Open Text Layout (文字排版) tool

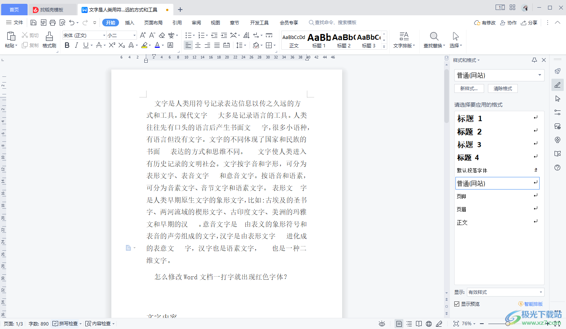point(404,40)
